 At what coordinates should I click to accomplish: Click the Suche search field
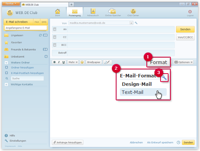click(x=27, y=78)
